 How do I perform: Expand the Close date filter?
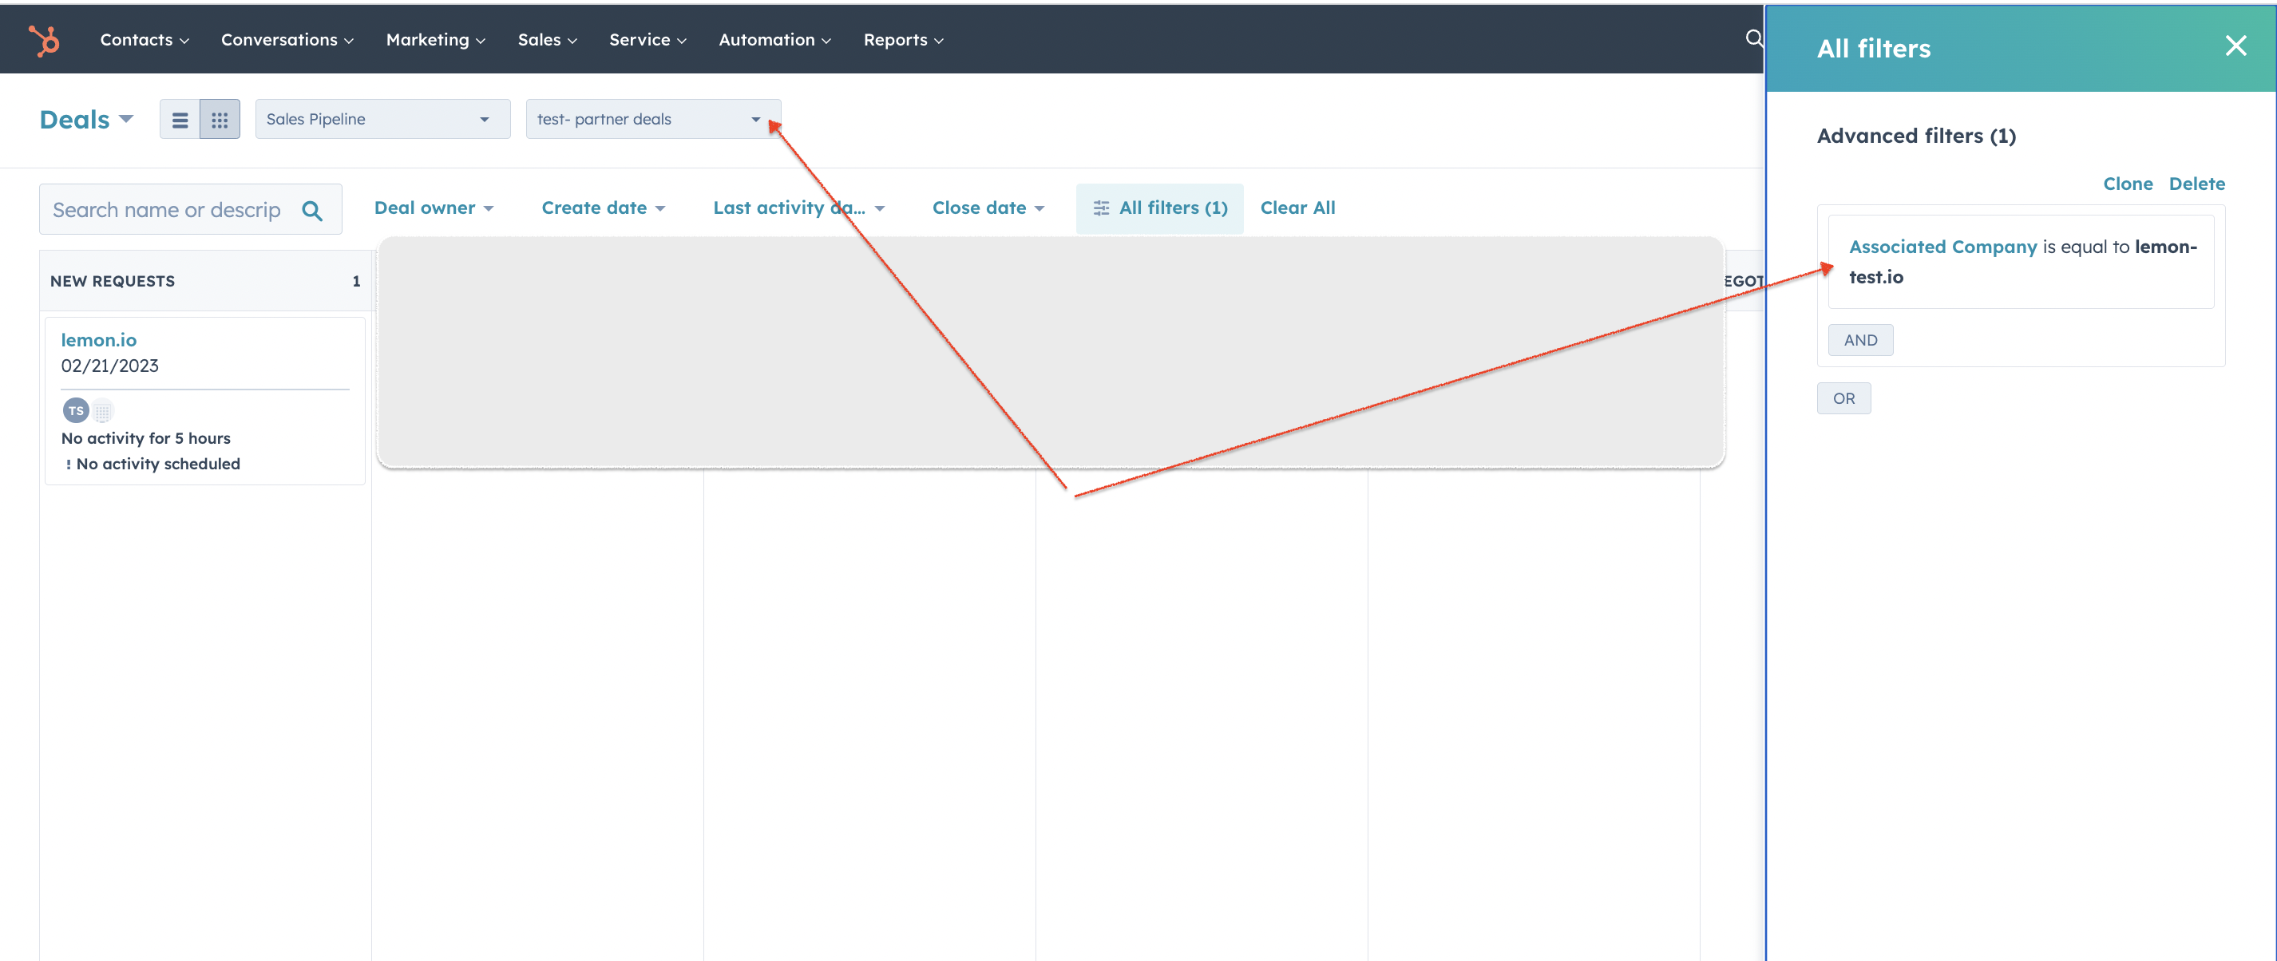tap(988, 208)
